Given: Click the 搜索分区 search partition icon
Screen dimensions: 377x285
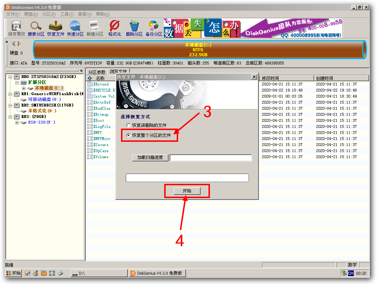Looking at the screenshot, I should [36, 28].
